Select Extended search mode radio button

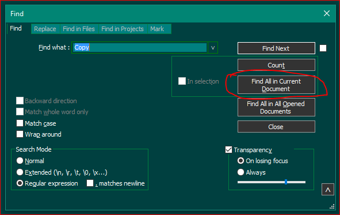pos(20,172)
